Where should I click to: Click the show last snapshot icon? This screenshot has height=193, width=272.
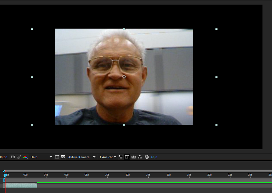19,157
